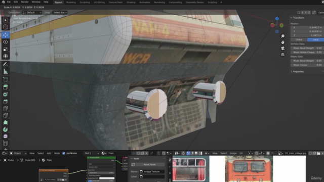Open the Slot 1 material slot dropdown

pos(92,153)
